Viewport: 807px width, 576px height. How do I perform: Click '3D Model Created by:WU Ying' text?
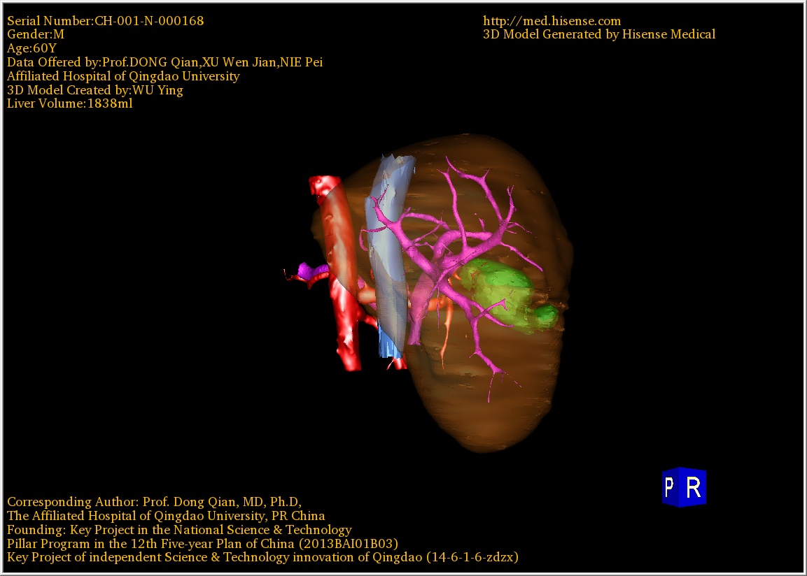[x=94, y=90]
